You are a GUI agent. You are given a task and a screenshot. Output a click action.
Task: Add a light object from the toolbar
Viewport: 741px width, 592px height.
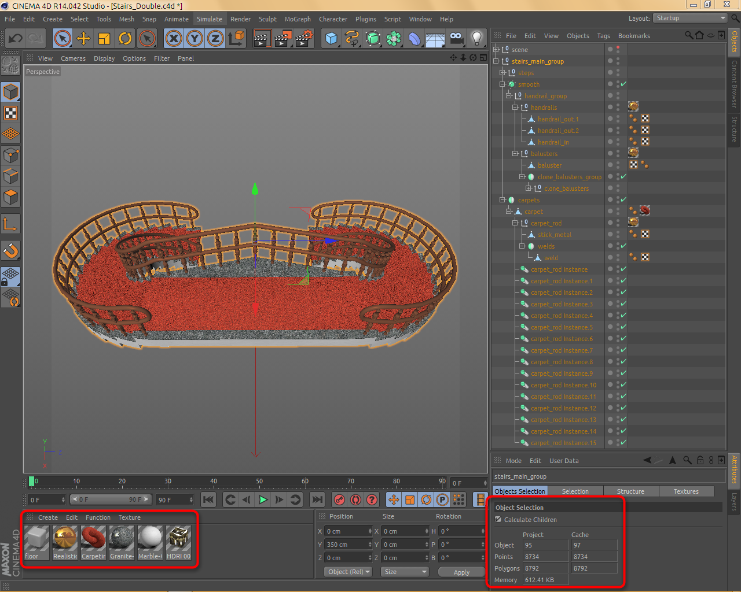pyautogui.click(x=476, y=39)
